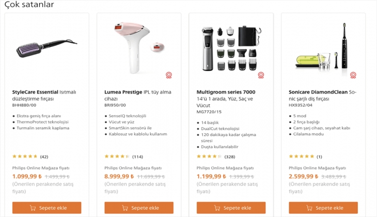Click cart icon on Lumea Sepete ekle button

125,208
